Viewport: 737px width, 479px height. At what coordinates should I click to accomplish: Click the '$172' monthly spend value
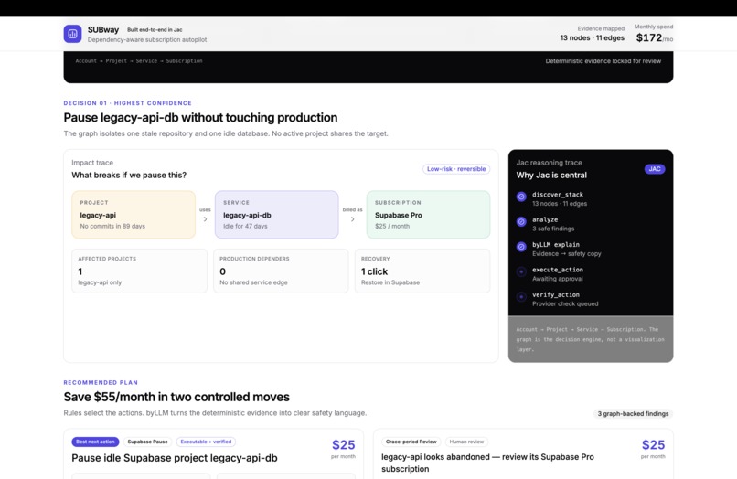(x=648, y=37)
